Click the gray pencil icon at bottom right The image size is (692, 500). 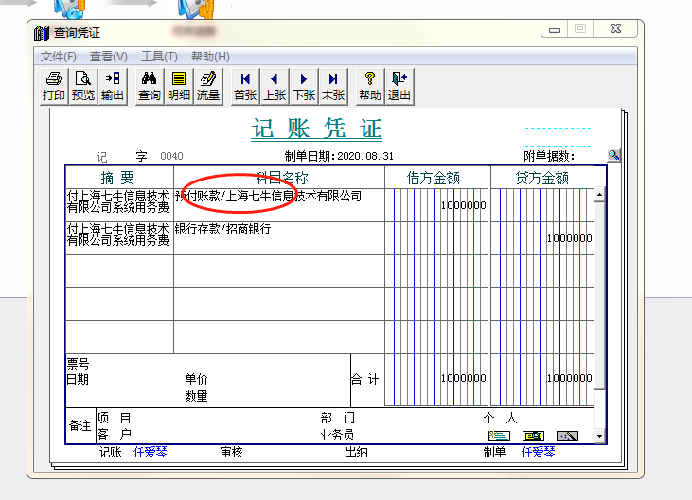567,436
